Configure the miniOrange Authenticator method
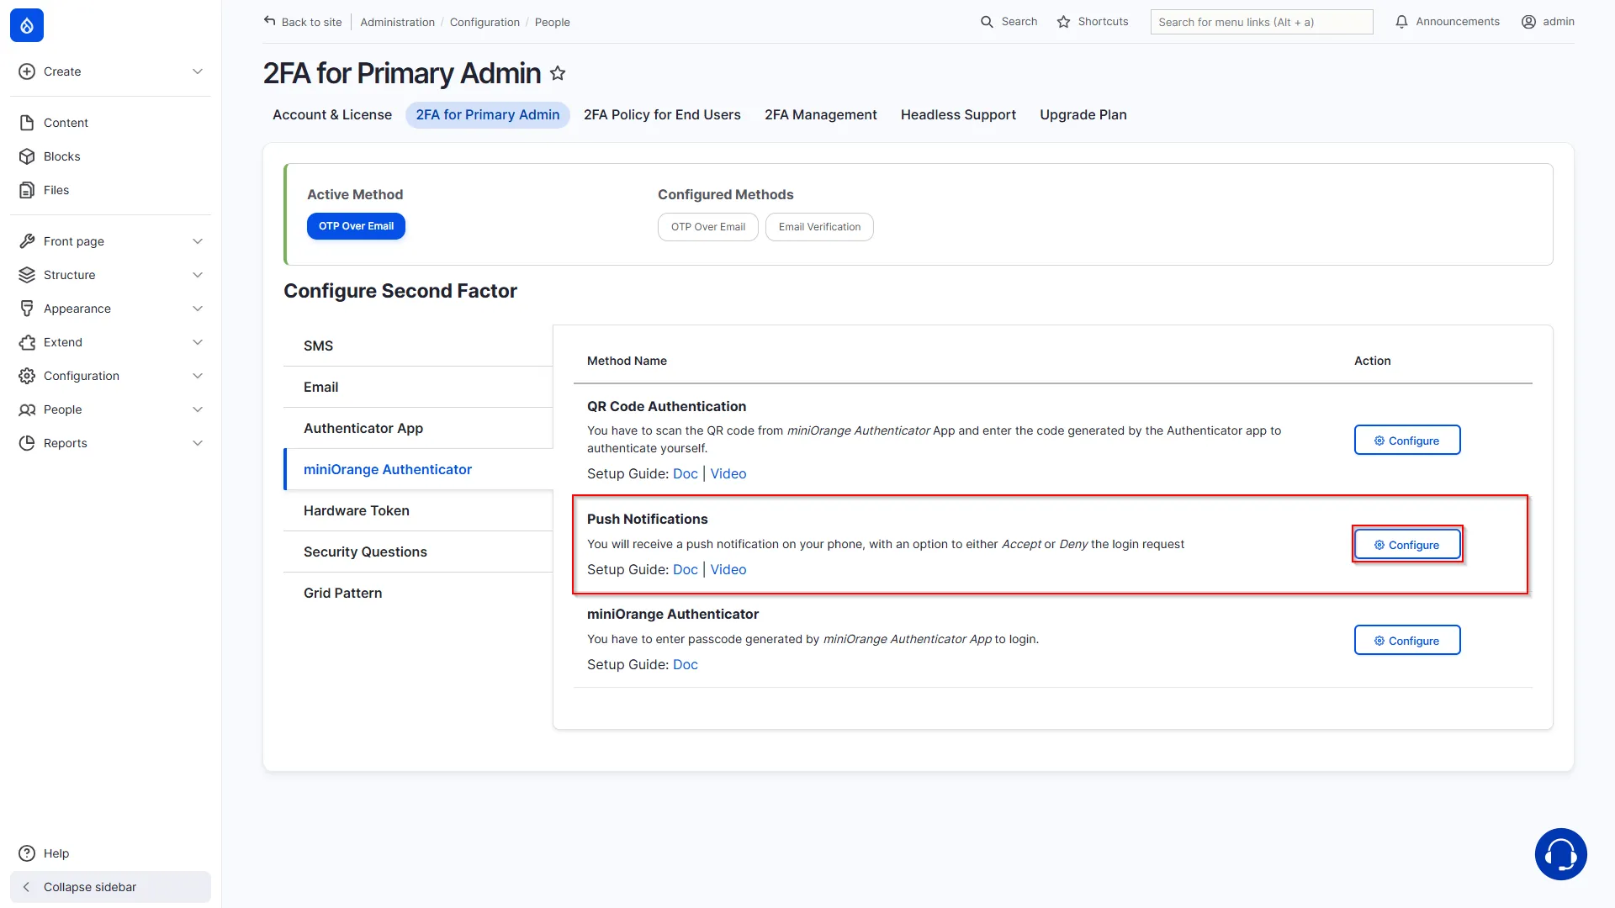 (1407, 641)
